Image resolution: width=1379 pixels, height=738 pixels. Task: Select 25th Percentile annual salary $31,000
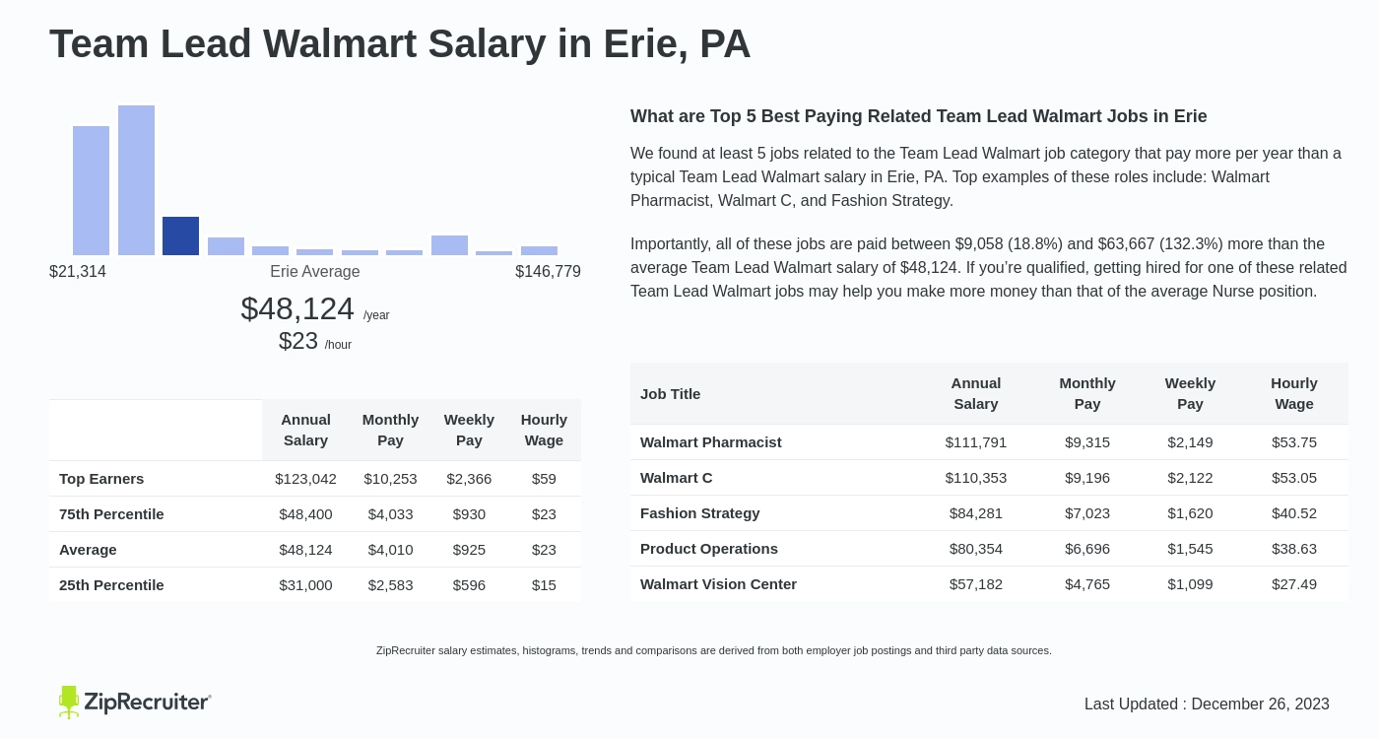(305, 584)
